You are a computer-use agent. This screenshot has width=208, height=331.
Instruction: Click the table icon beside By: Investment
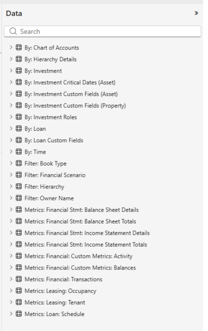pyautogui.click(x=19, y=71)
